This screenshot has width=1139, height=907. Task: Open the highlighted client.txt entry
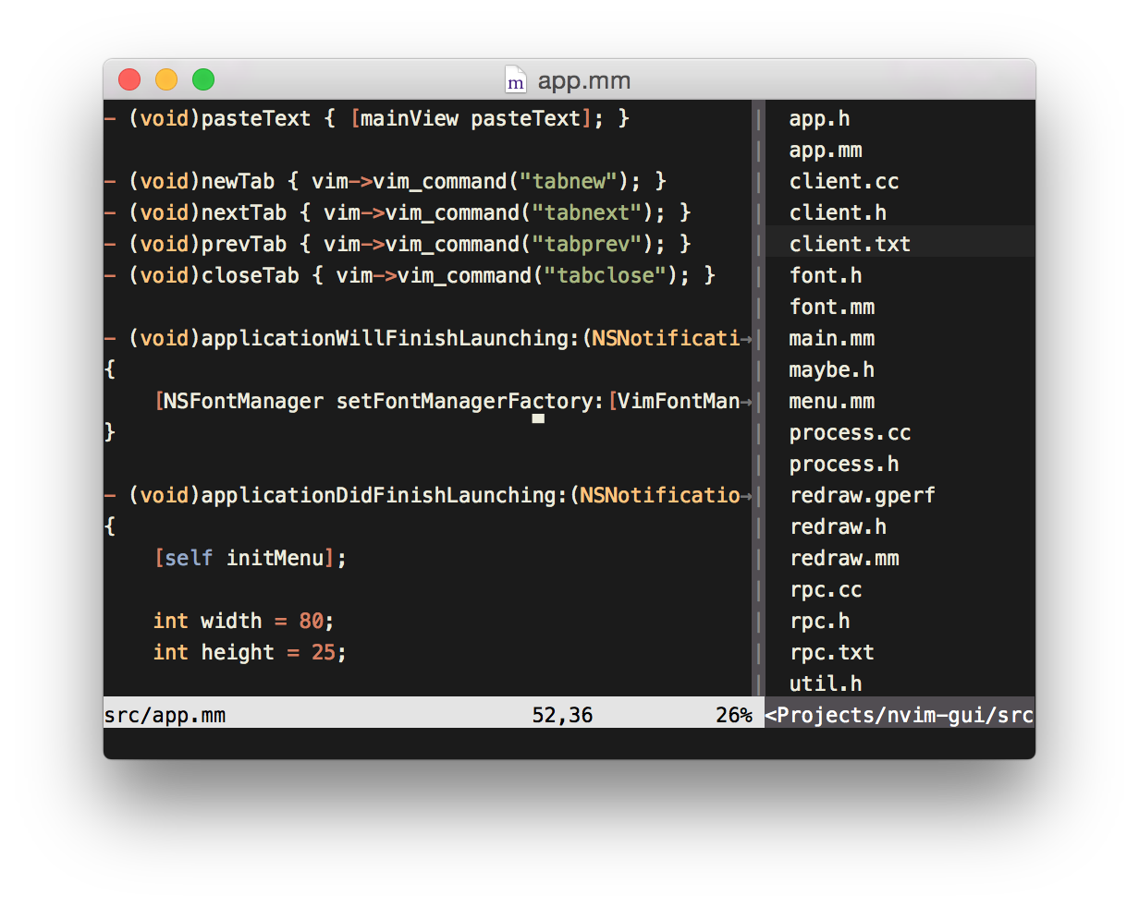[x=850, y=244]
